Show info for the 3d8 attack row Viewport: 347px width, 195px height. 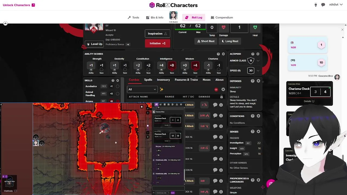[x=221, y=181]
